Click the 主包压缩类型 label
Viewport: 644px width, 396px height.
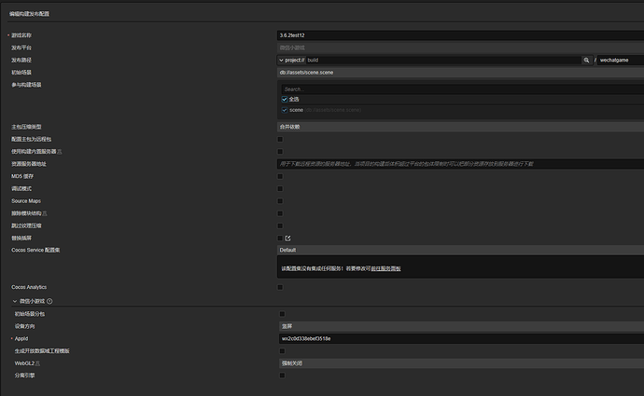(x=26, y=127)
